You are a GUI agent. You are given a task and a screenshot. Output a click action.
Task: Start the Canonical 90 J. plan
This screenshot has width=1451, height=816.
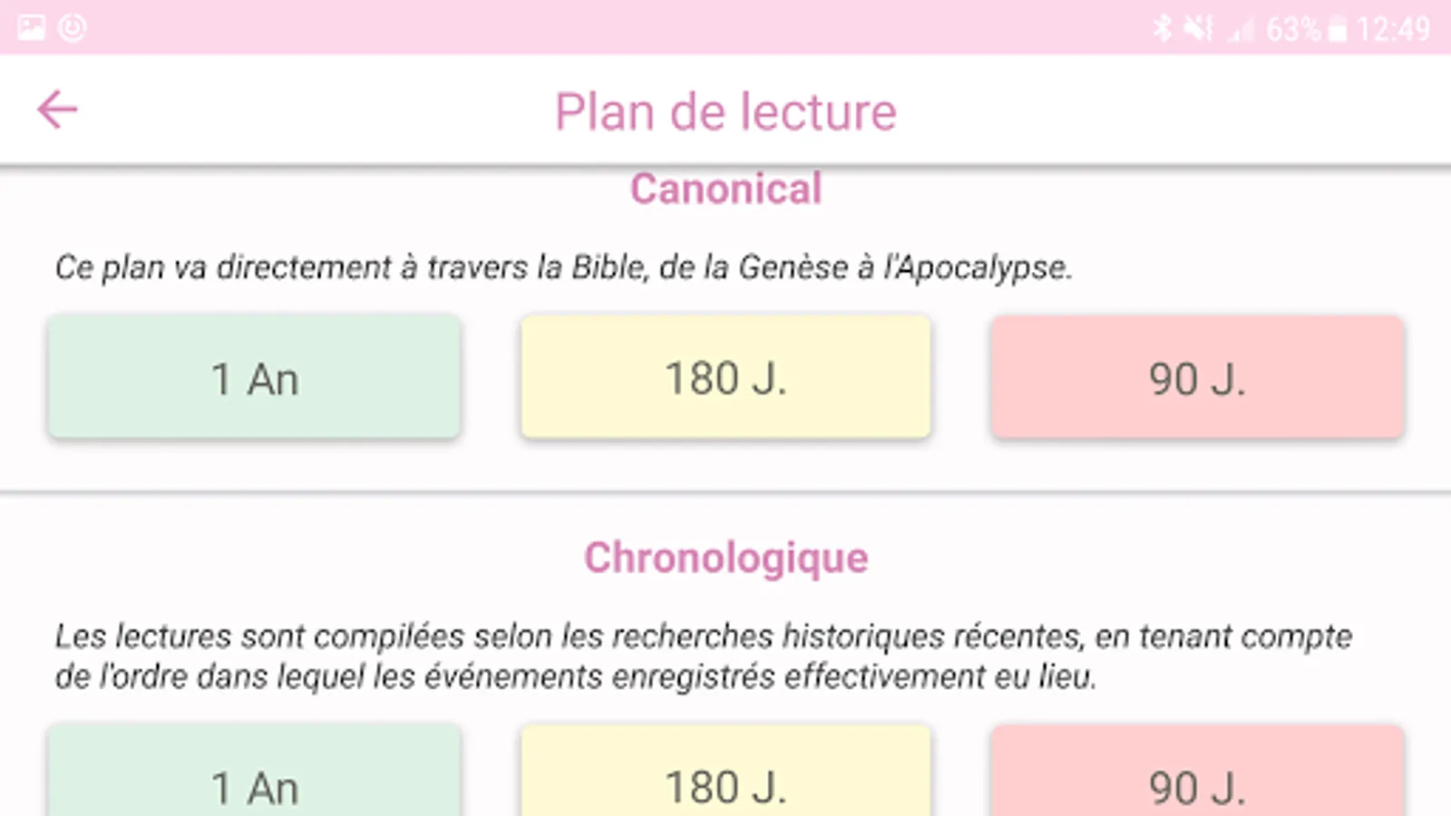(1197, 378)
